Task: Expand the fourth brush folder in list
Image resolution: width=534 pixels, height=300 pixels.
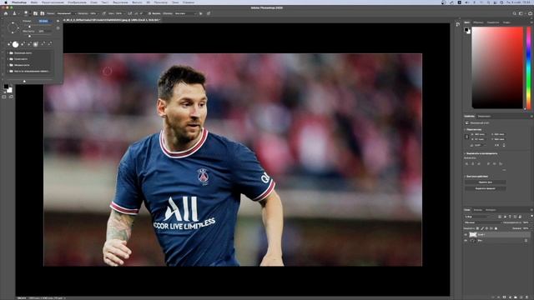Action: pos(8,71)
